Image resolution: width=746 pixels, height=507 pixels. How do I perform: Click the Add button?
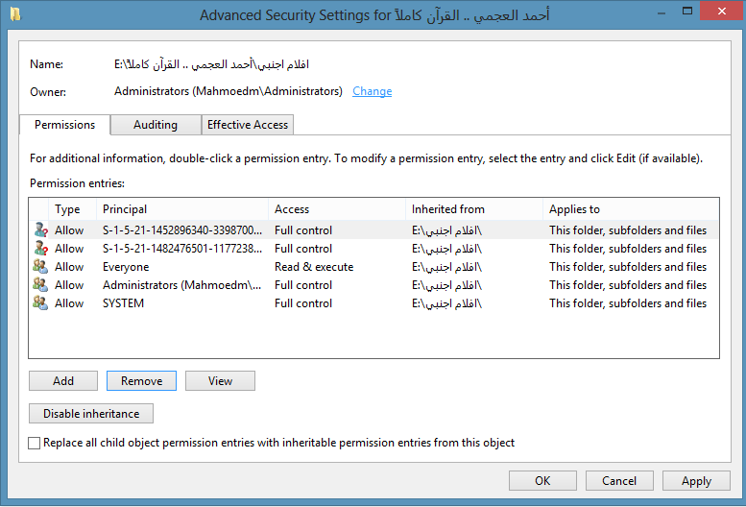[x=63, y=381]
